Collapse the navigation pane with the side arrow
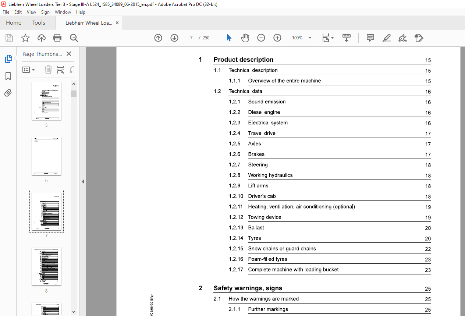465x316 pixels. click(x=83, y=181)
